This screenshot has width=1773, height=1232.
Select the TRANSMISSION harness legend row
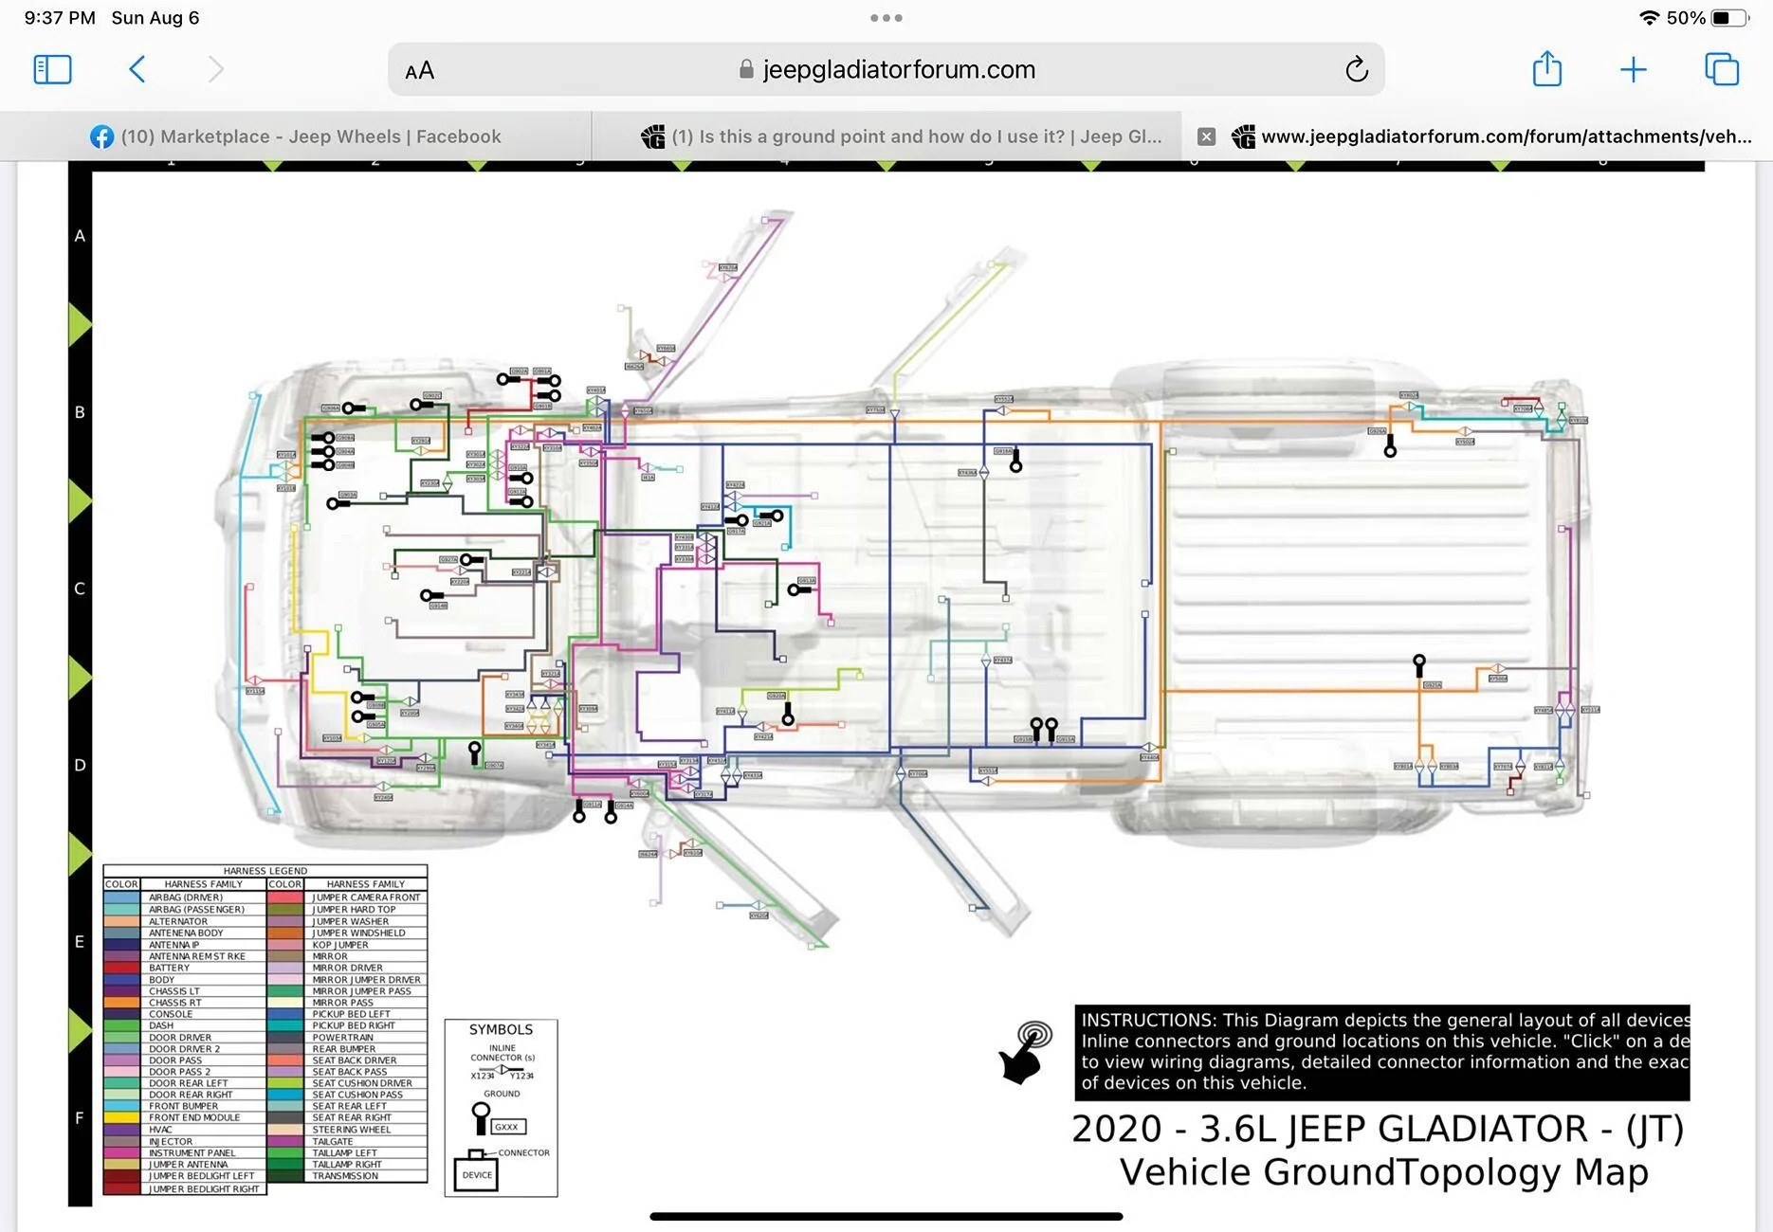point(345,1176)
